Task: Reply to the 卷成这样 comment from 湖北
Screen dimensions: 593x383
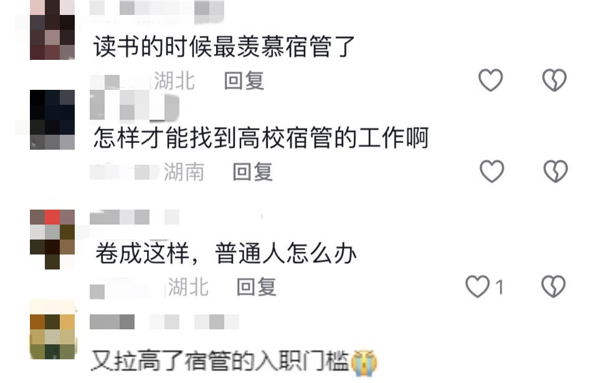Action: point(257,287)
